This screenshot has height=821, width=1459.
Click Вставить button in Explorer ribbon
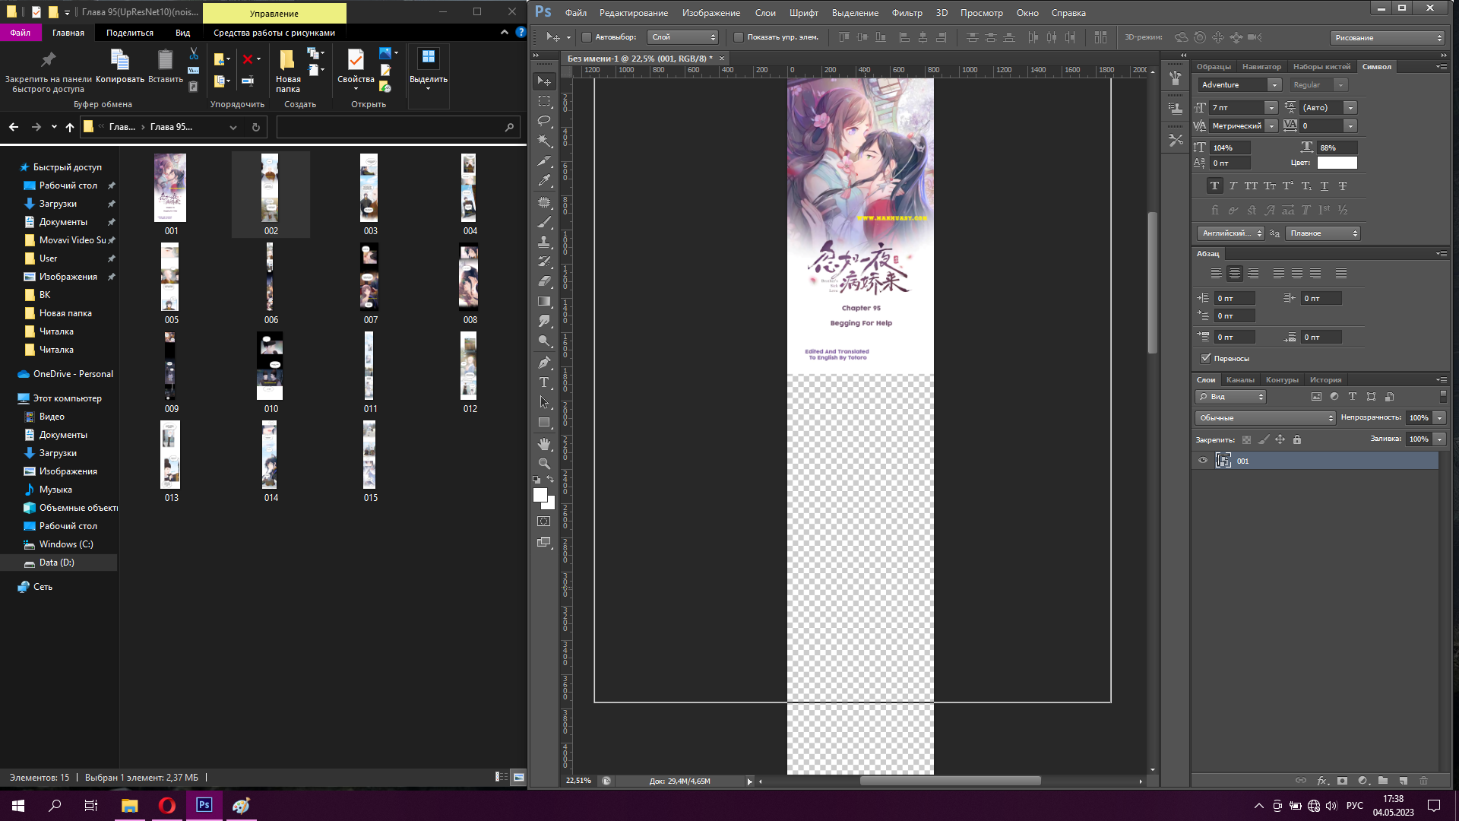coord(166,66)
